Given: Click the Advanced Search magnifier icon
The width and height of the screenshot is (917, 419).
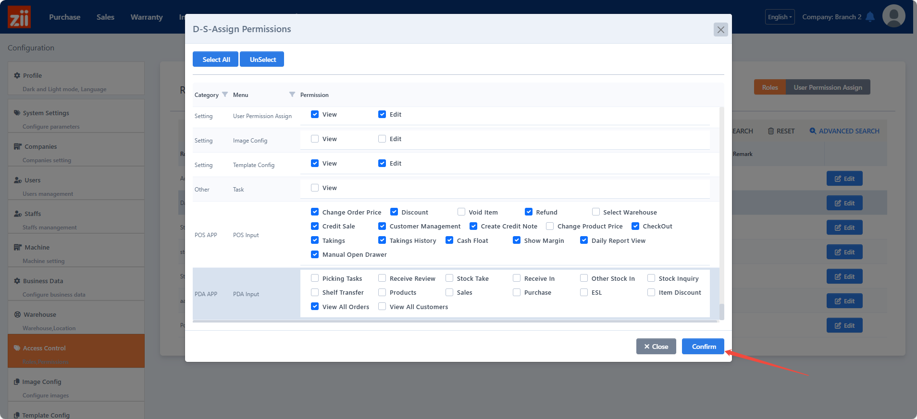Looking at the screenshot, I should (x=813, y=131).
